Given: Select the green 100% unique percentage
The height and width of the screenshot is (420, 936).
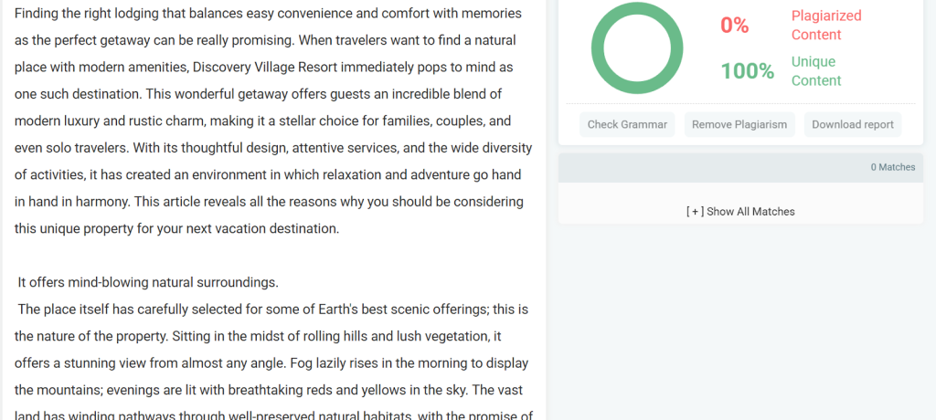Looking at the screenshot, I should tap(747, 71).
